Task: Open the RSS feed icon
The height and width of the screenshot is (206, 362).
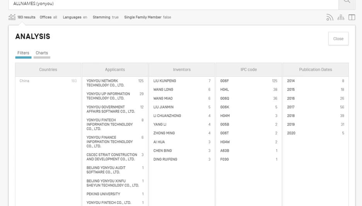Action: 330,17
